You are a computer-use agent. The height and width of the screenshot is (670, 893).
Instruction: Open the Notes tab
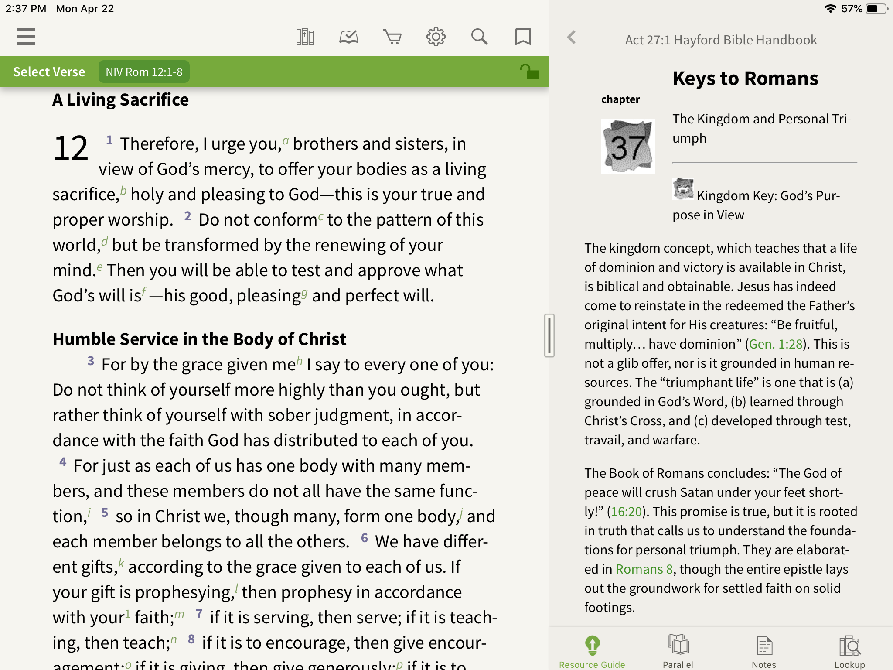coord(764,652)
